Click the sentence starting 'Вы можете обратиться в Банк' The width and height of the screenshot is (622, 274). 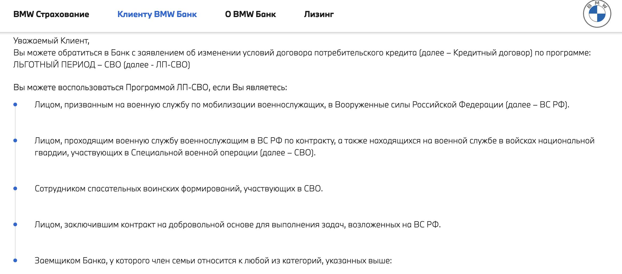point(302,53)
